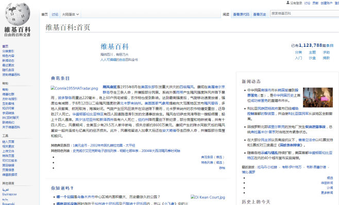Click the 条目 link after 1,123,788
This screenshot has height=205, width=339.
point(330,46)
